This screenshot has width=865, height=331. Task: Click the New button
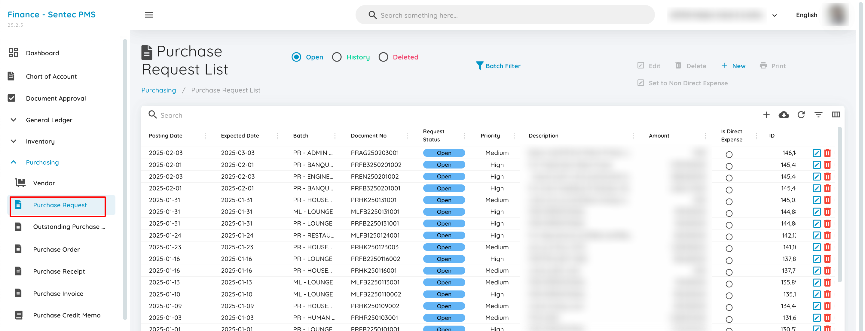point(733,66)
